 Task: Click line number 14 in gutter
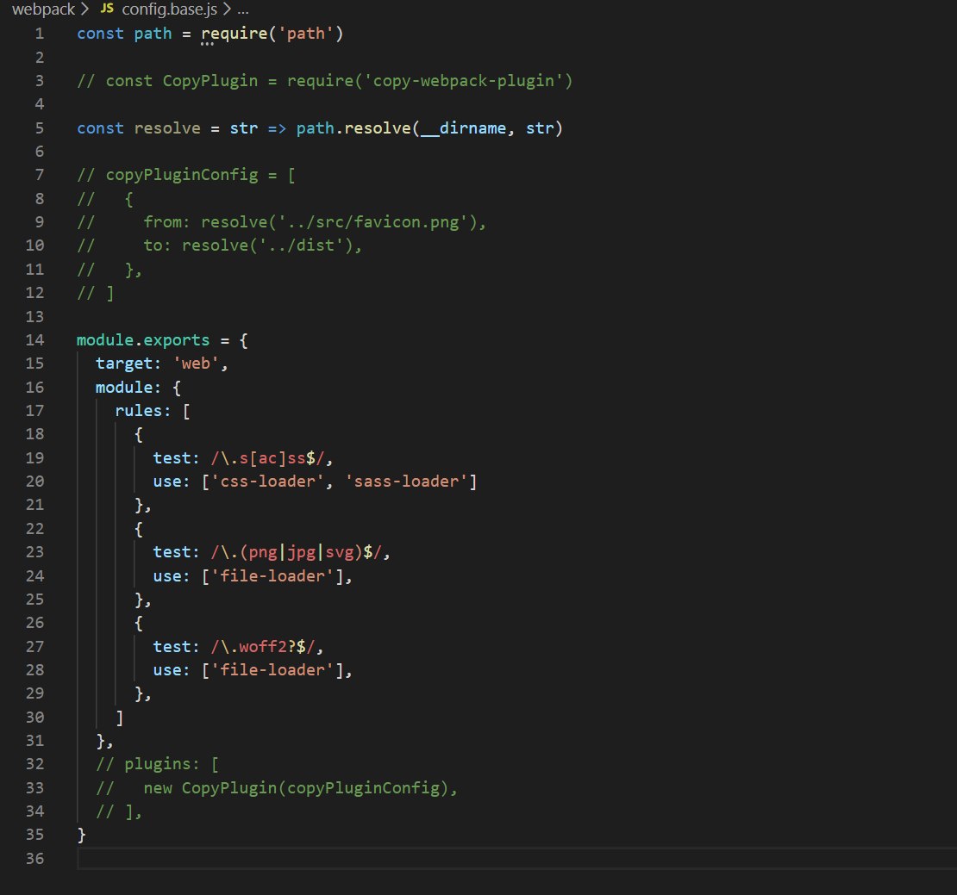click(34, 340)
